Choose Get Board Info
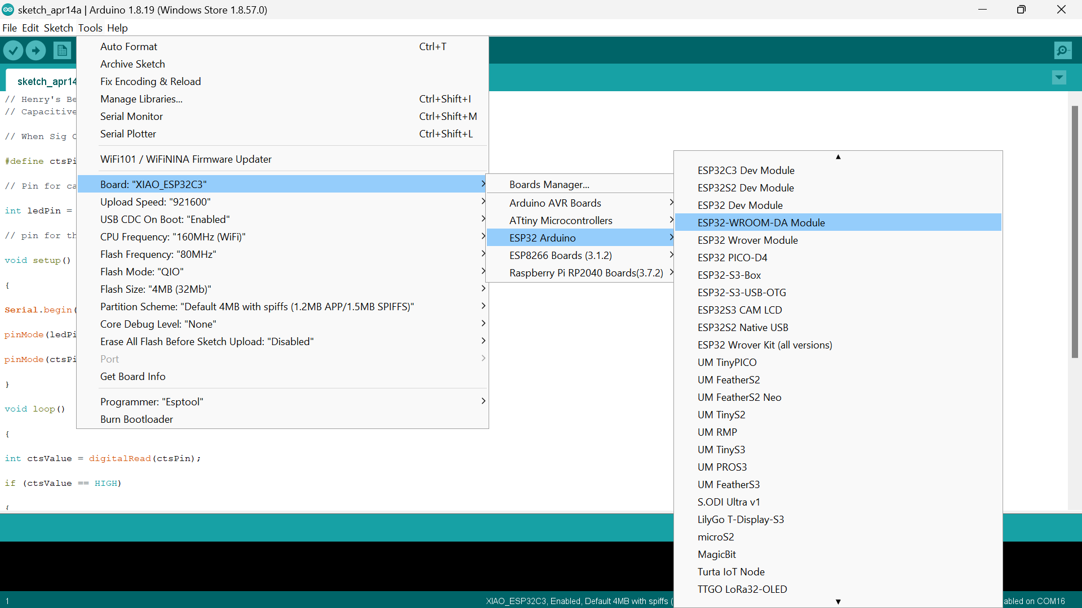Image resolution: width=1082 pixels, height=608 pixels. [132, 376]
